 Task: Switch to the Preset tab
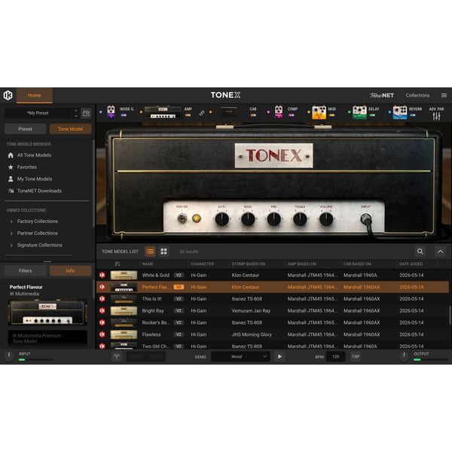(x=25, y=129)
